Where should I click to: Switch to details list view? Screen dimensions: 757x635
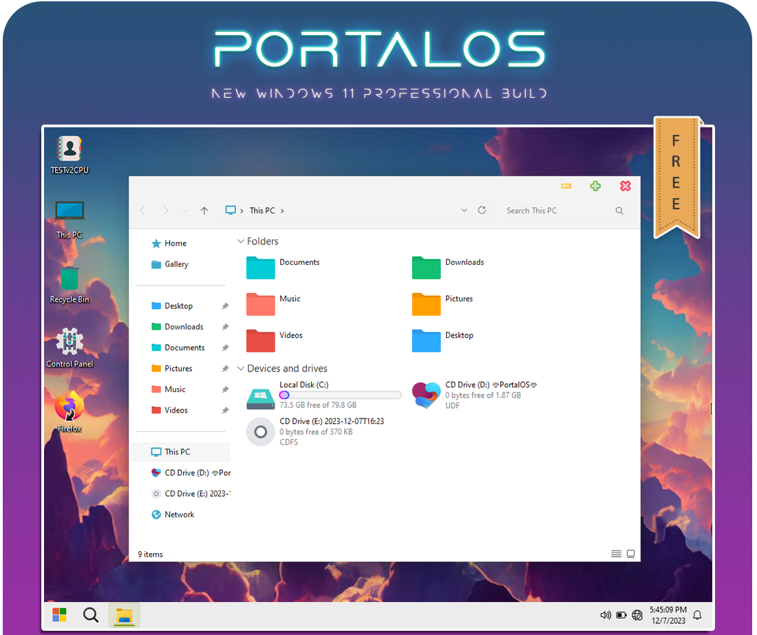click(x=616, y=554)
